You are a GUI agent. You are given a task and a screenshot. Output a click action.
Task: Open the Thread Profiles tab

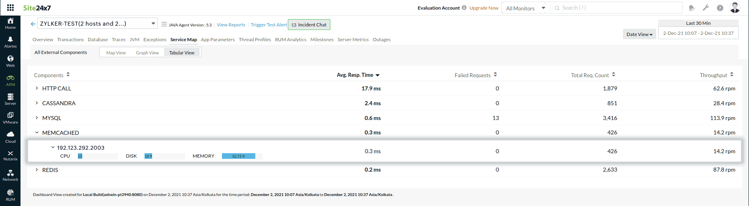point(255,40)
